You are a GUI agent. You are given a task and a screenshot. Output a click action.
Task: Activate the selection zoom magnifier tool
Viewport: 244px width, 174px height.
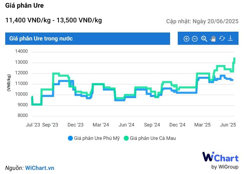[x=204, y=39]
